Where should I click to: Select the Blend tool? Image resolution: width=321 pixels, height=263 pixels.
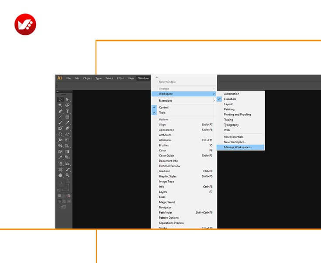click(67, 157)
